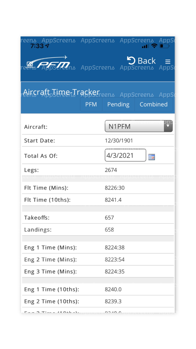
Task: Click the Eng 1 Time (Mins) value
Action: click(x=115, y=247)
